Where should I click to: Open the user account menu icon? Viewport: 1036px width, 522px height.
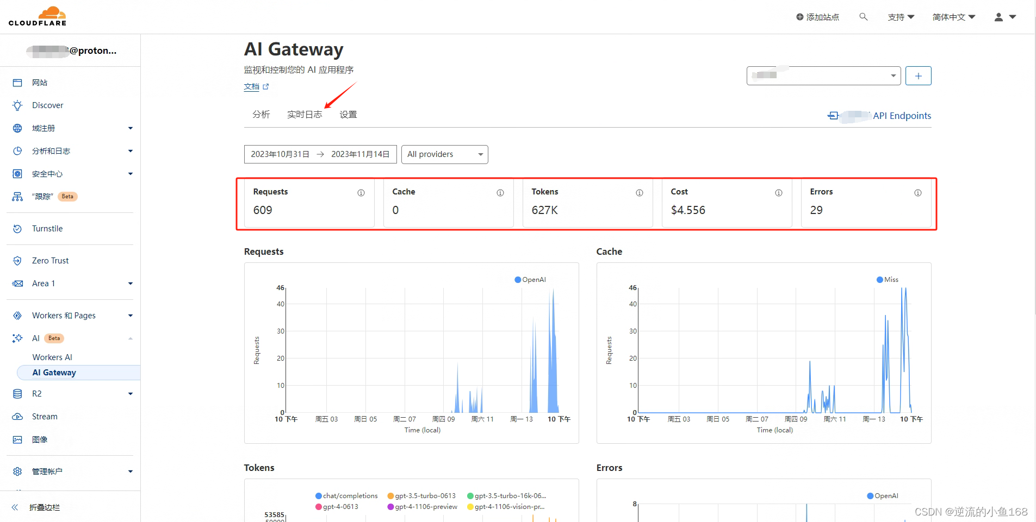click(1005, 17)
